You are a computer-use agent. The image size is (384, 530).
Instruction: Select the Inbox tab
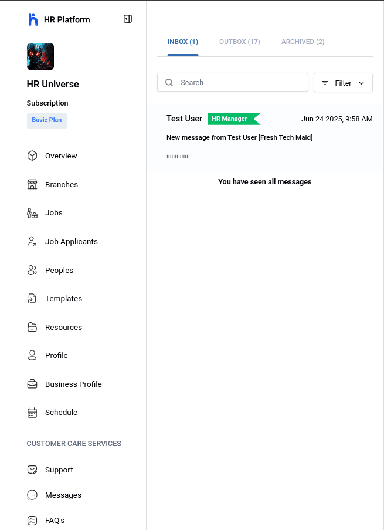coord(183,42)
